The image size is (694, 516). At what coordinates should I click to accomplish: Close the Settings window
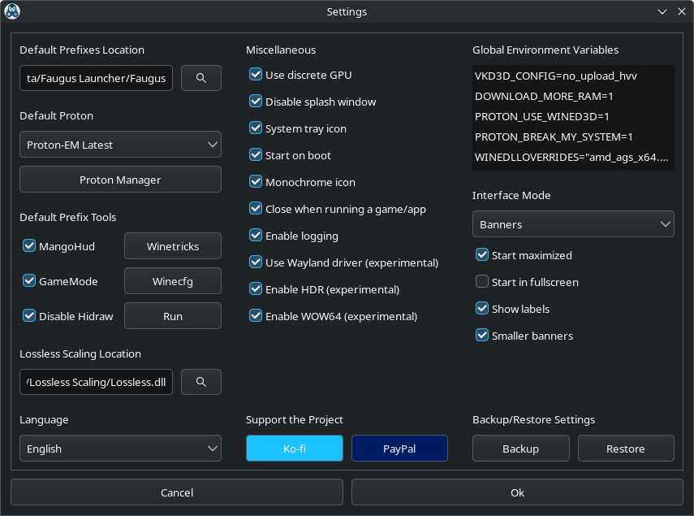(682, 12)
